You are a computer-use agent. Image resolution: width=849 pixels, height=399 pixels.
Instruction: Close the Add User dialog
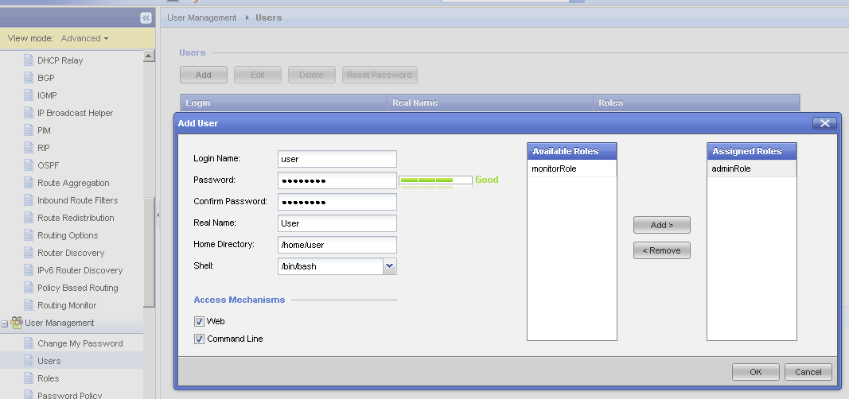pos(824,123)
